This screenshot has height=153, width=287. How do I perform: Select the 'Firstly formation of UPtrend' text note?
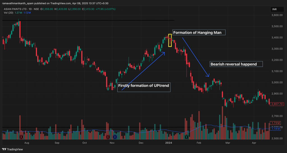pyautogui.click(x=144, y=87)
